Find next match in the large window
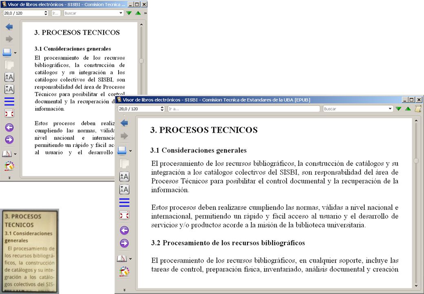424x294 pixels. (x=398, y=109)
